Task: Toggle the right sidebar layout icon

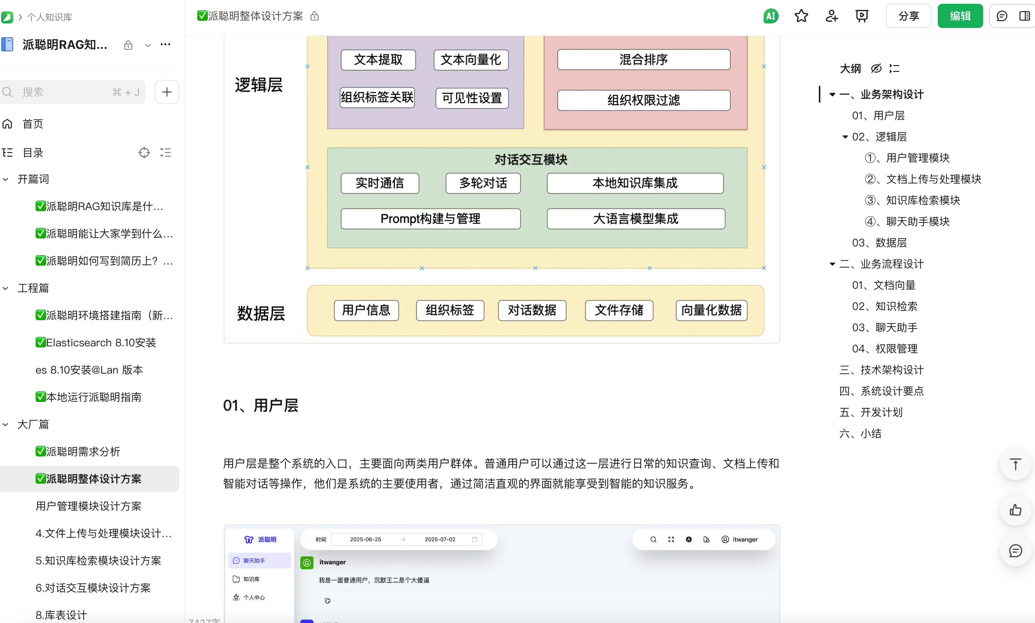Action: pyautogui.click(x=1025, y=16)
